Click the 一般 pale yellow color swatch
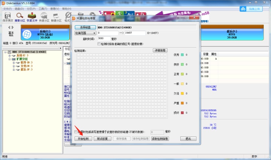Screen dimensions: 271x160 pos(182,84)
